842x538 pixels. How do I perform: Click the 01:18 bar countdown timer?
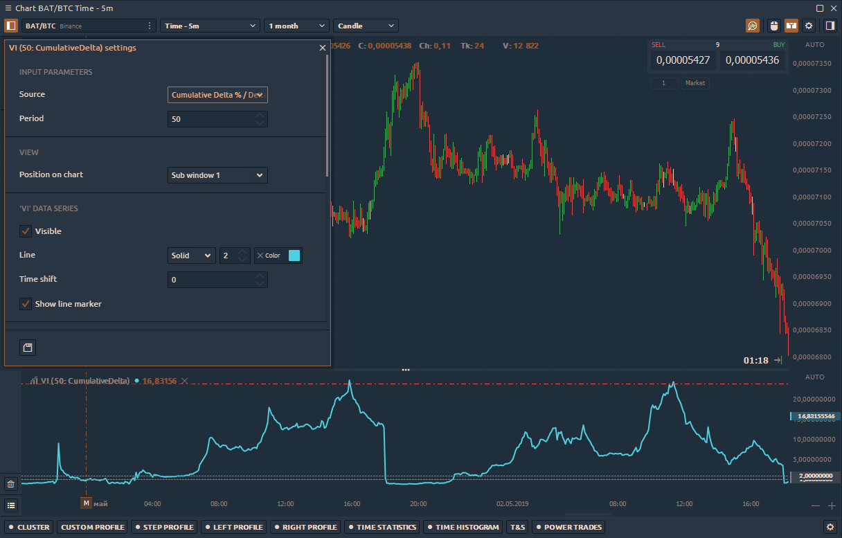(756, 360)
